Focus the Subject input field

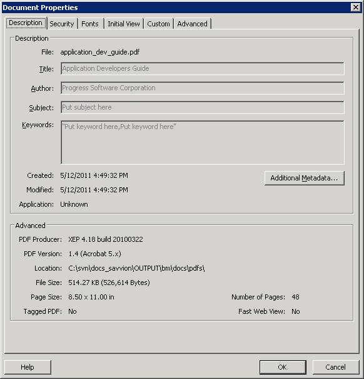[202, 107]
